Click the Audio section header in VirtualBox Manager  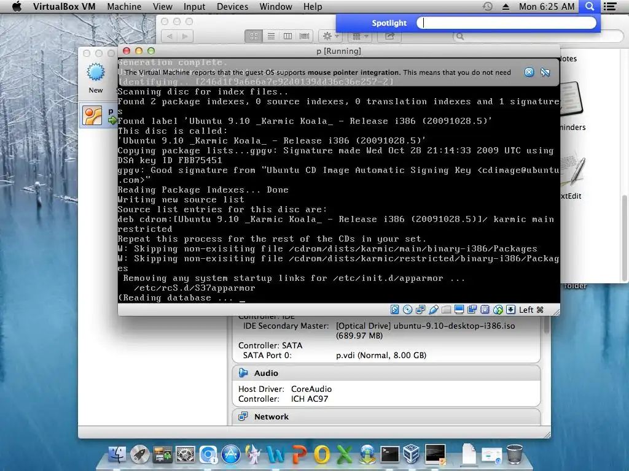(386, 373)
